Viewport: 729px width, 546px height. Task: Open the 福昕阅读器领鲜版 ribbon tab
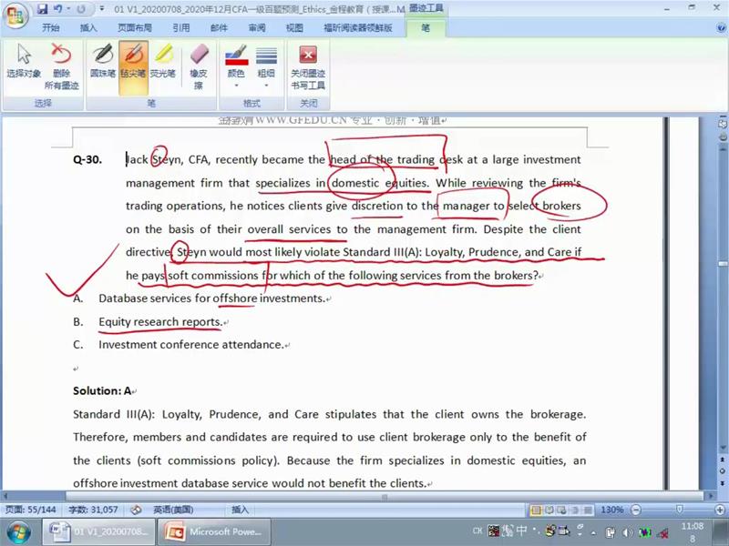(358, 28)
